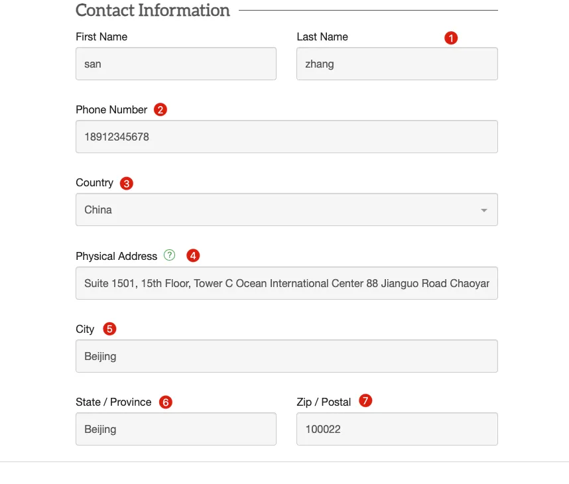Open the green Physical Address help icon
Screen dimensions: 569x484
click(170, 255)
